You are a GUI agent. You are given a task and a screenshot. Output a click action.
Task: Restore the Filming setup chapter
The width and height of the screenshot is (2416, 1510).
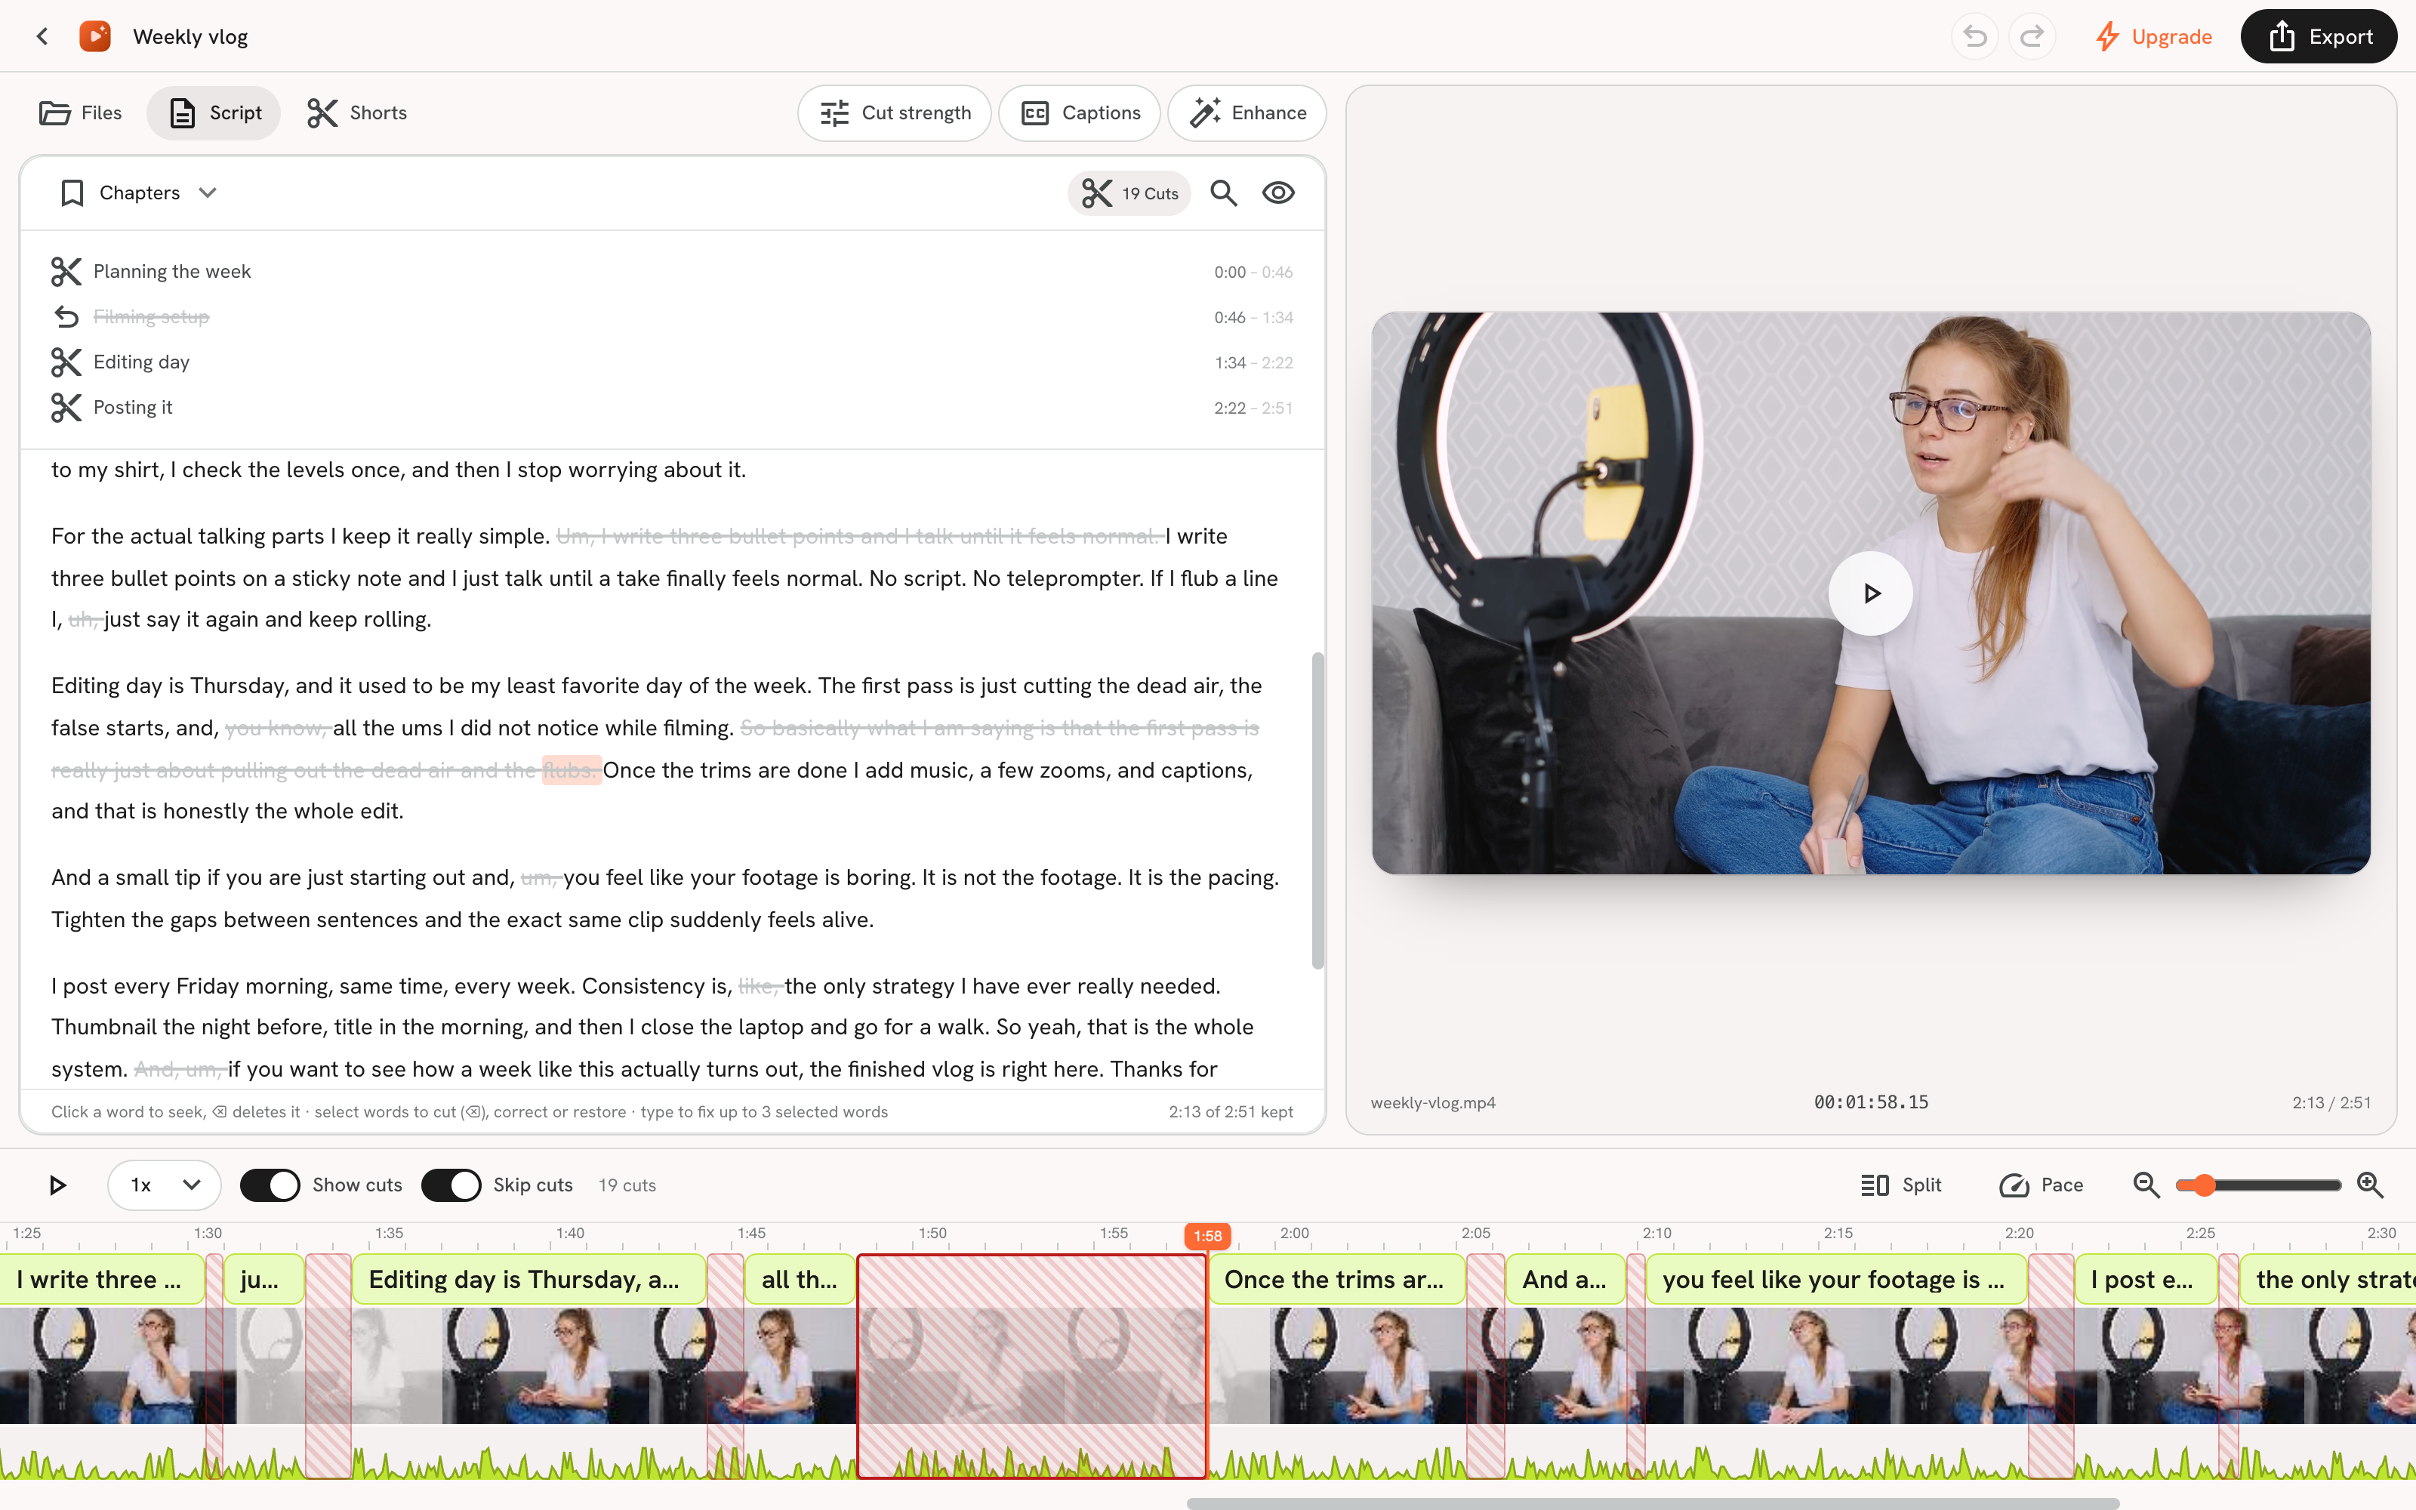[66, 316]
